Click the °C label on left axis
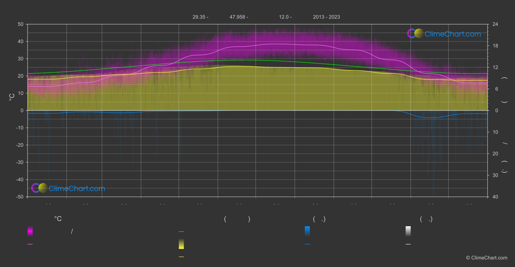The image size is (515, 267). click(12, 97)
